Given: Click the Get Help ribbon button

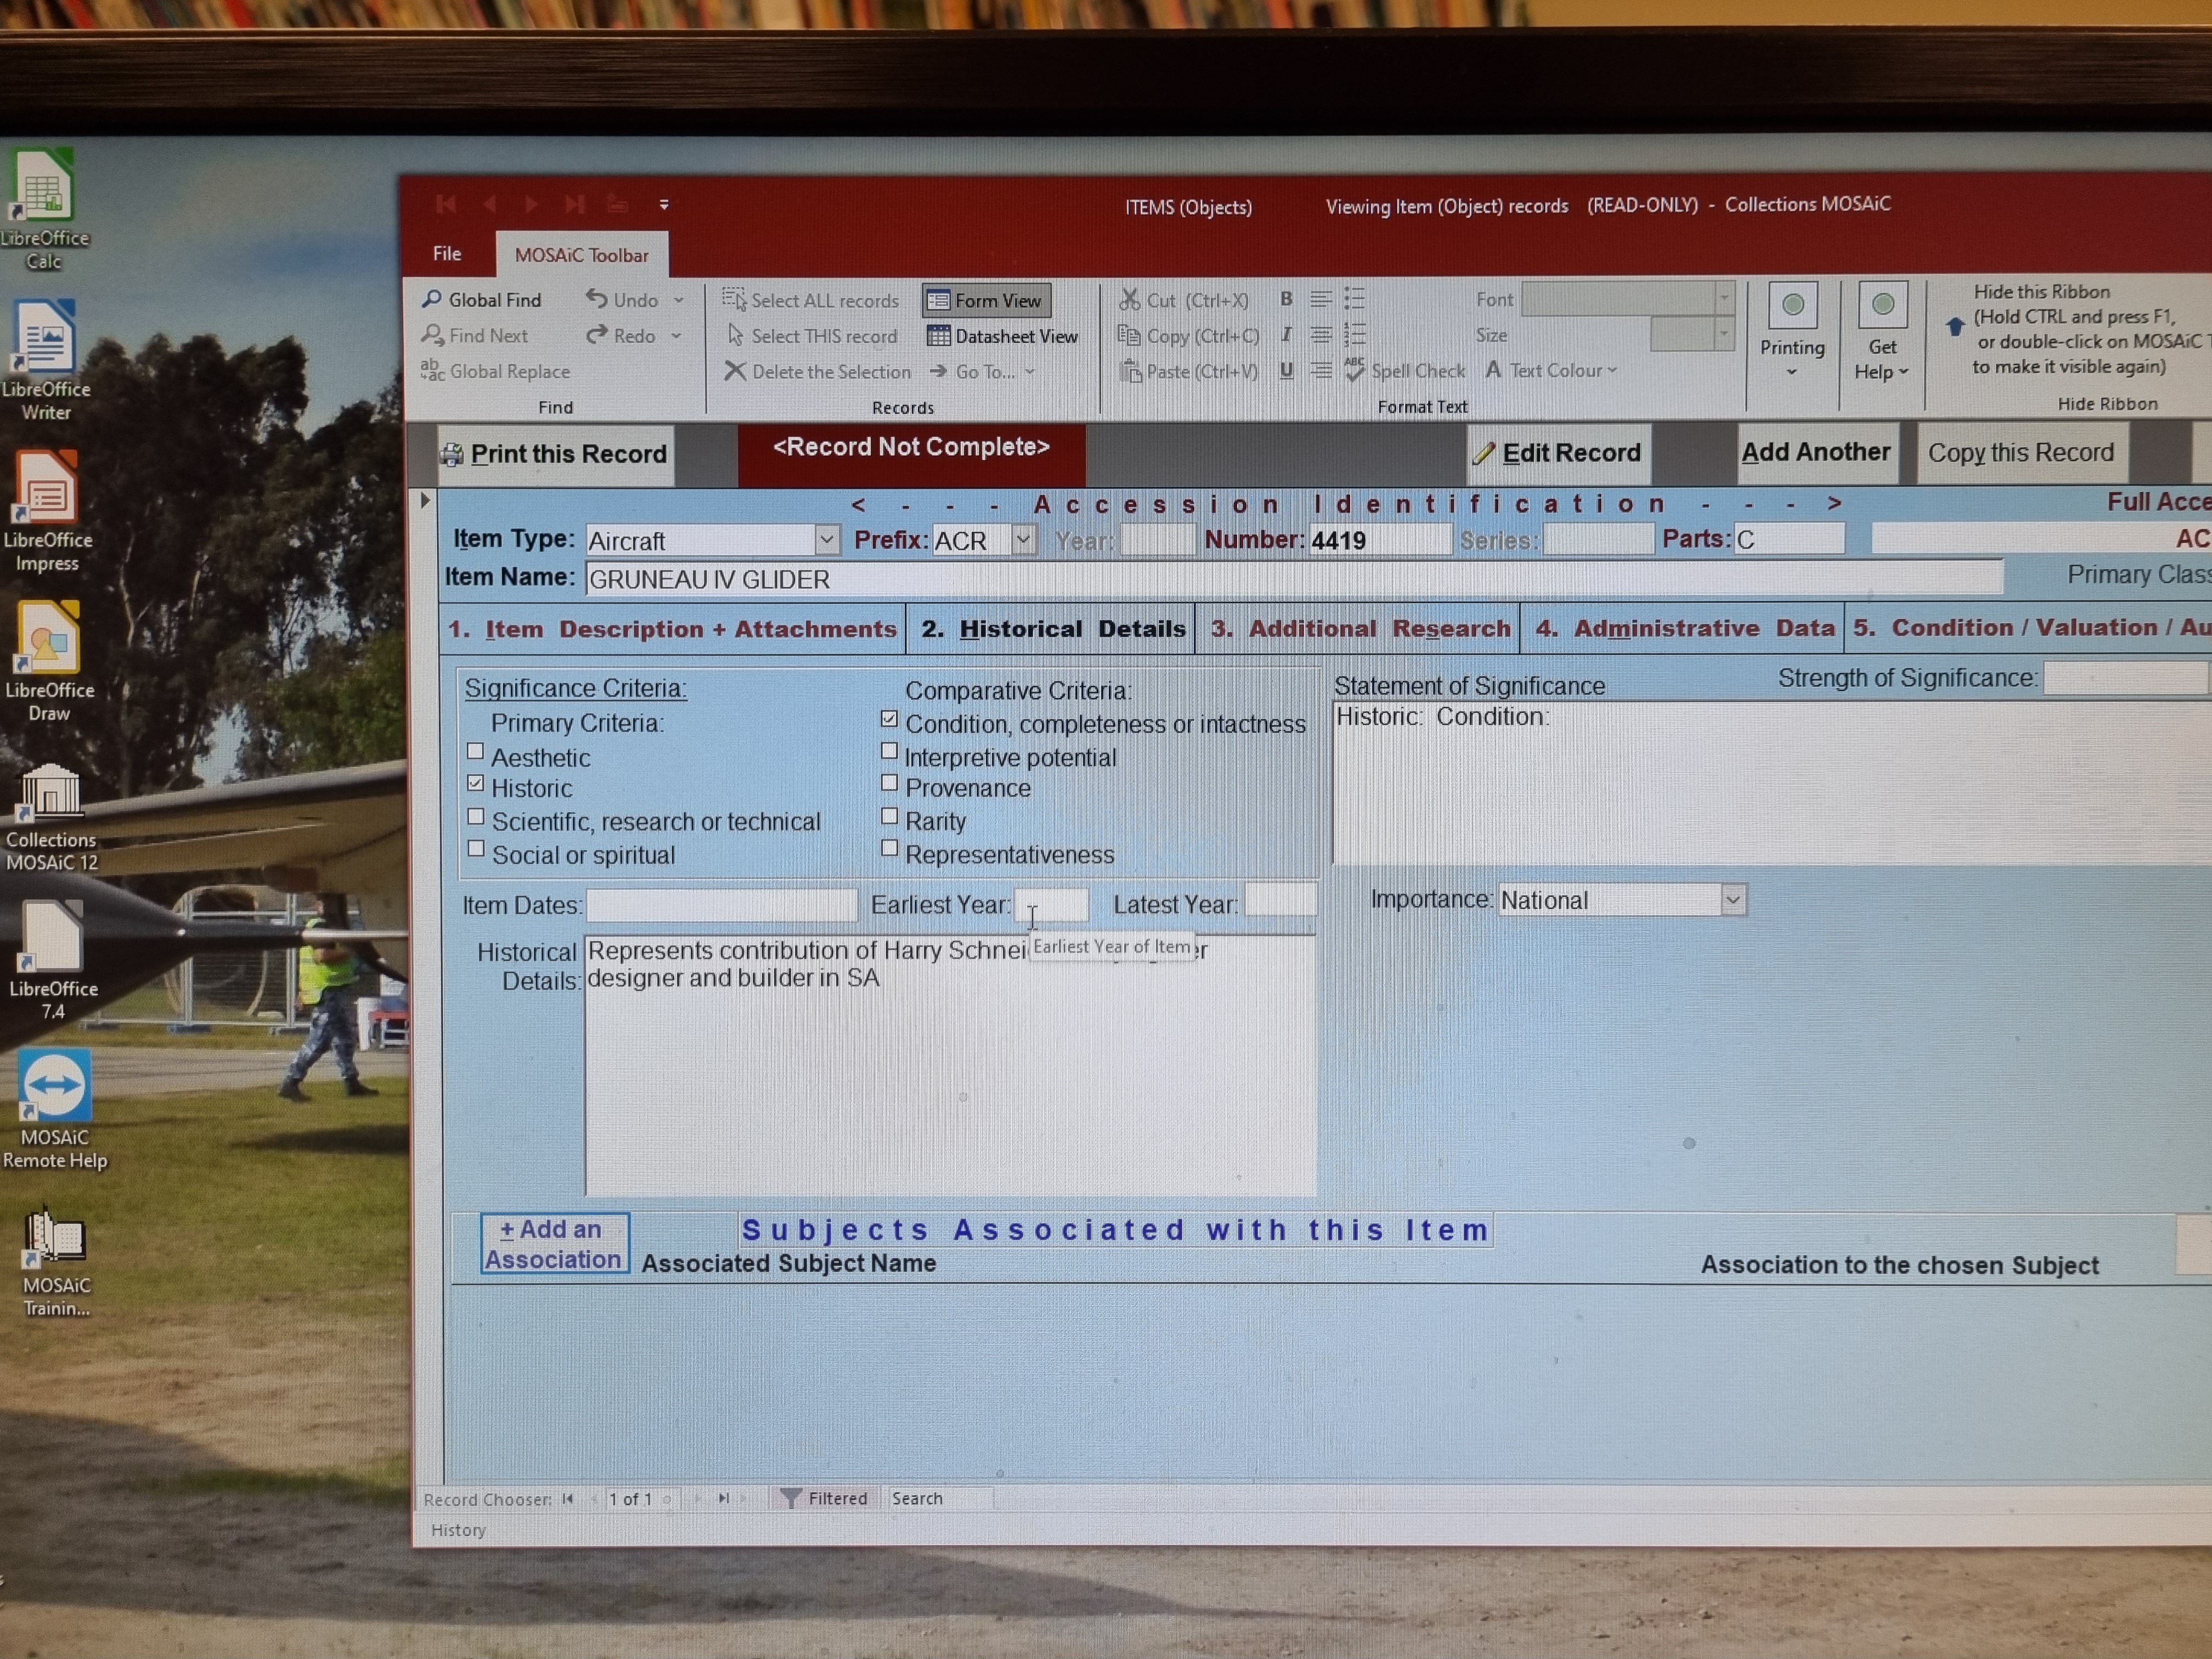Looking at the screenshot, I should click(1881, 333).
